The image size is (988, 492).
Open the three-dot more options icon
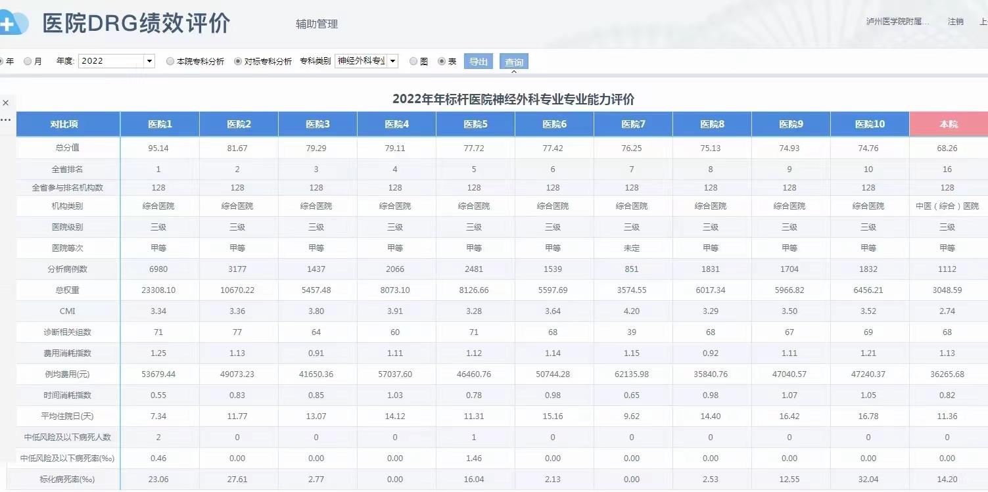pos(6,120)
